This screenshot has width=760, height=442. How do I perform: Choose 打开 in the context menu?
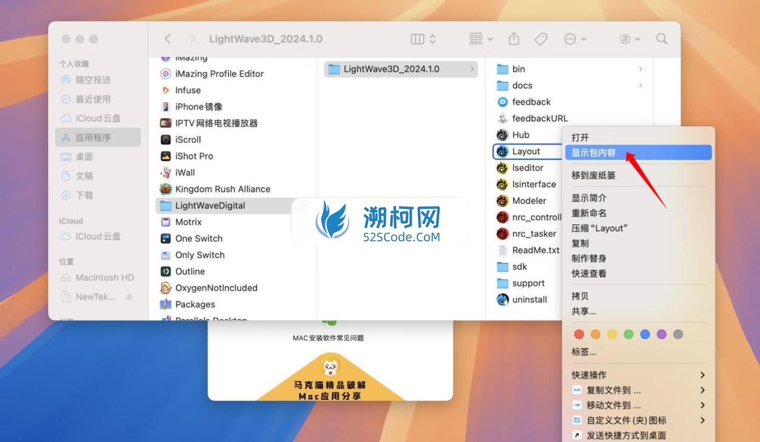(638, 138)
